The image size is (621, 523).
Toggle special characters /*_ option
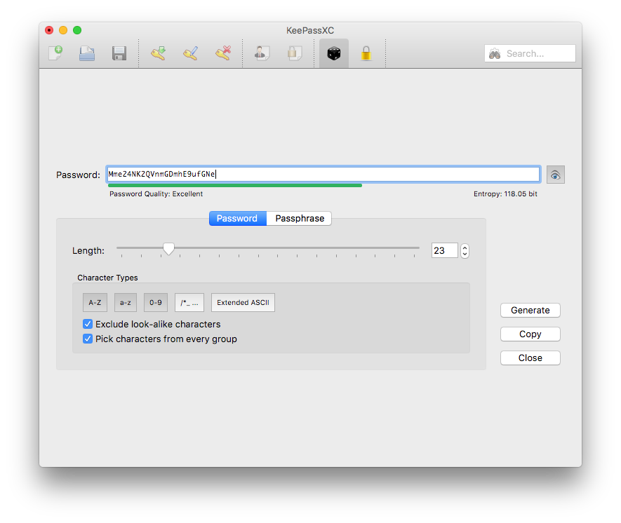point(189,303)
